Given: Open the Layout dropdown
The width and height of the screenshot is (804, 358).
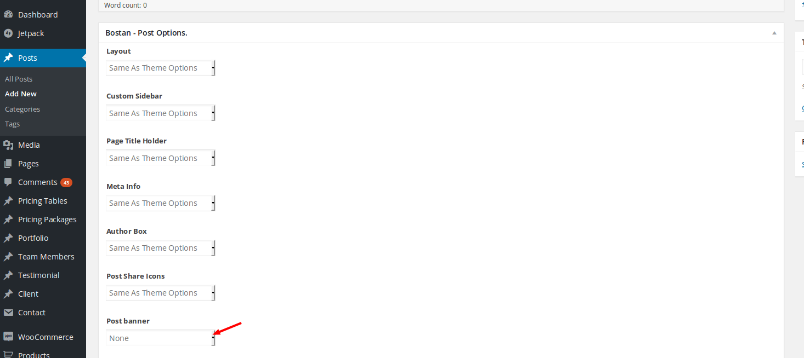Looking at the screenshot, I should 161,68.
